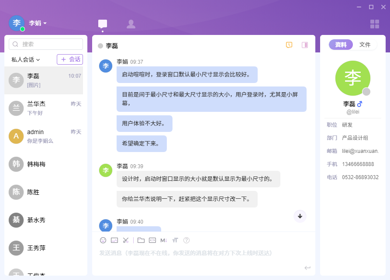Select the screenshot scissors tool
Screen dimensions: 390x280
(x=126, y=240)
